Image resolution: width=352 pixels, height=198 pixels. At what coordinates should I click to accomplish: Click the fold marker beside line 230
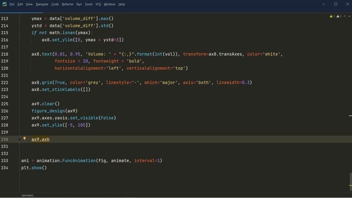pyautogui.click(x=20, y=139)
